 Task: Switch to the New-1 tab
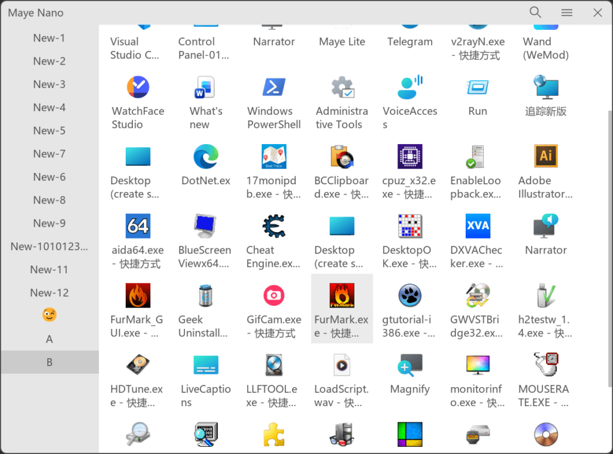[x=49, y=38]
